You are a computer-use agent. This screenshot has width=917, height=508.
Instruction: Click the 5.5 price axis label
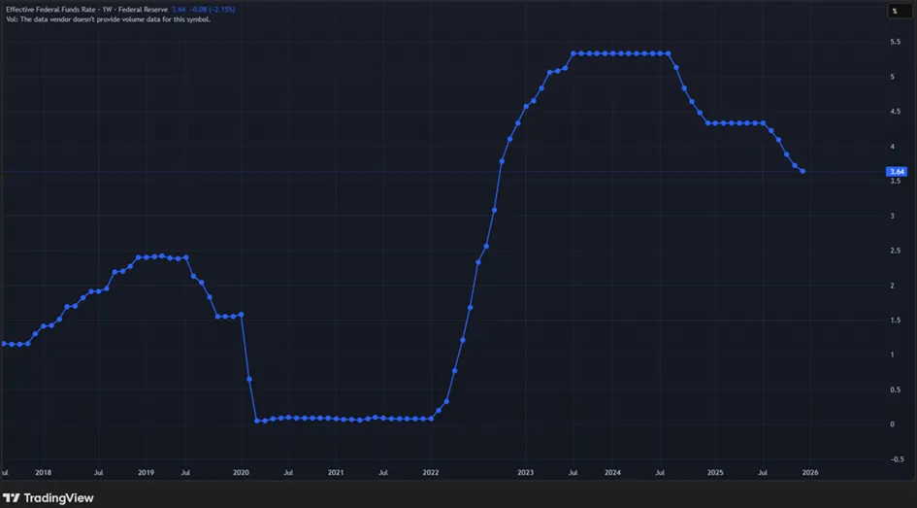point(895,42)
